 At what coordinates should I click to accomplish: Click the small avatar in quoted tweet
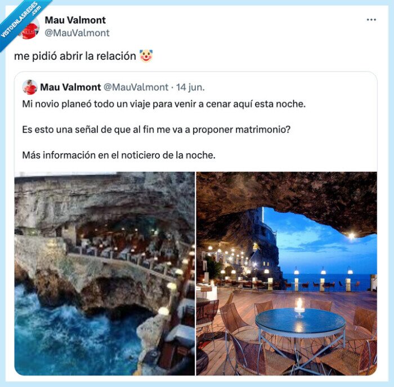point(30,87)
